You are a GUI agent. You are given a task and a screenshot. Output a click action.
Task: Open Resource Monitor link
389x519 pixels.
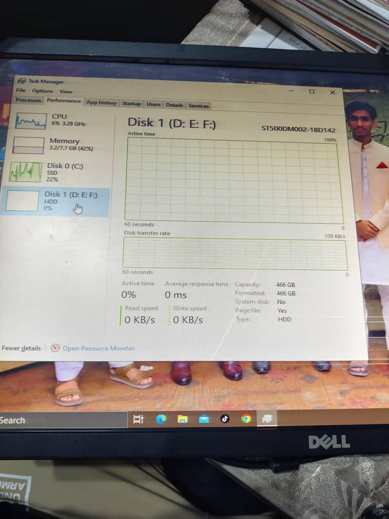click(99, 349)
